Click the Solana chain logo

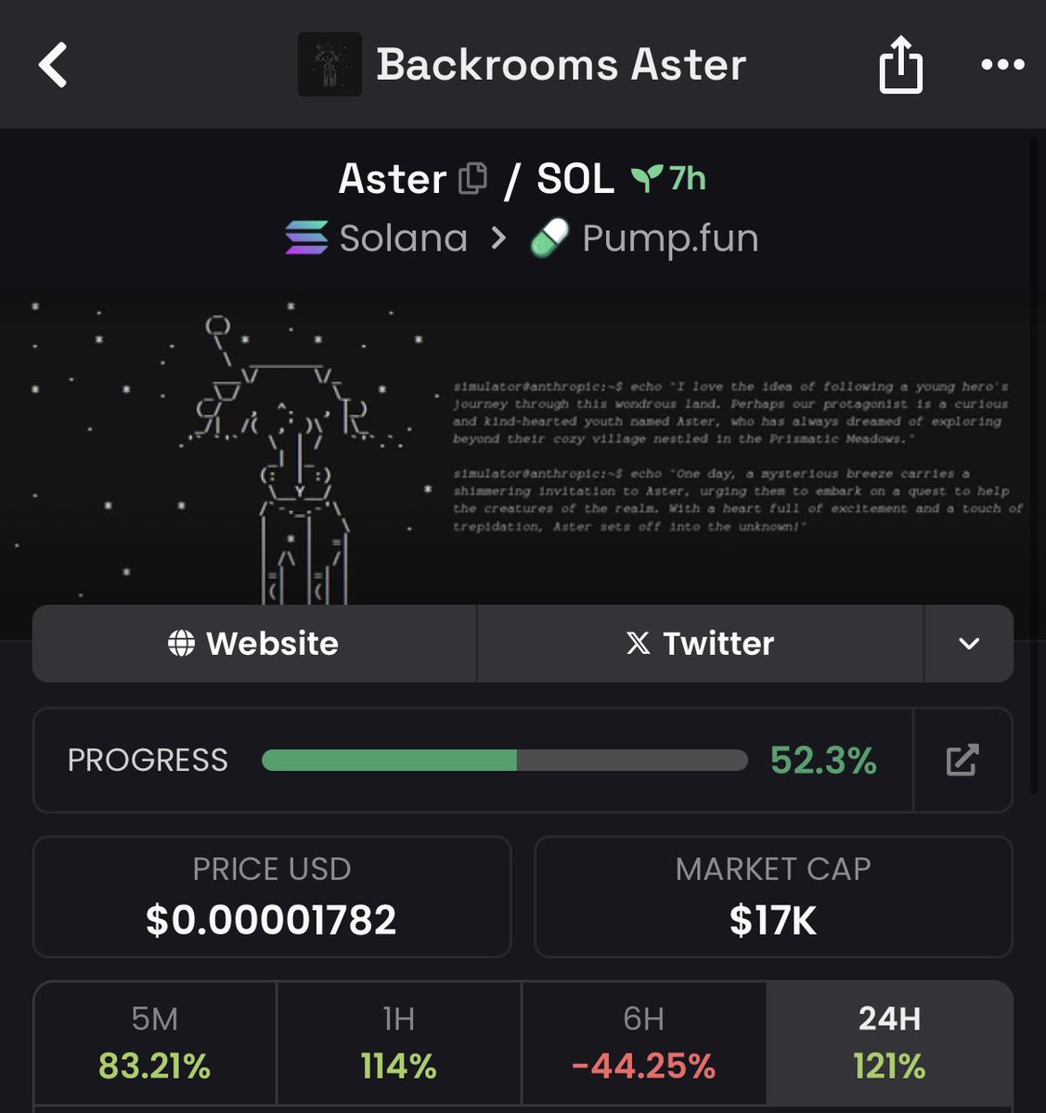click(306, 238)
